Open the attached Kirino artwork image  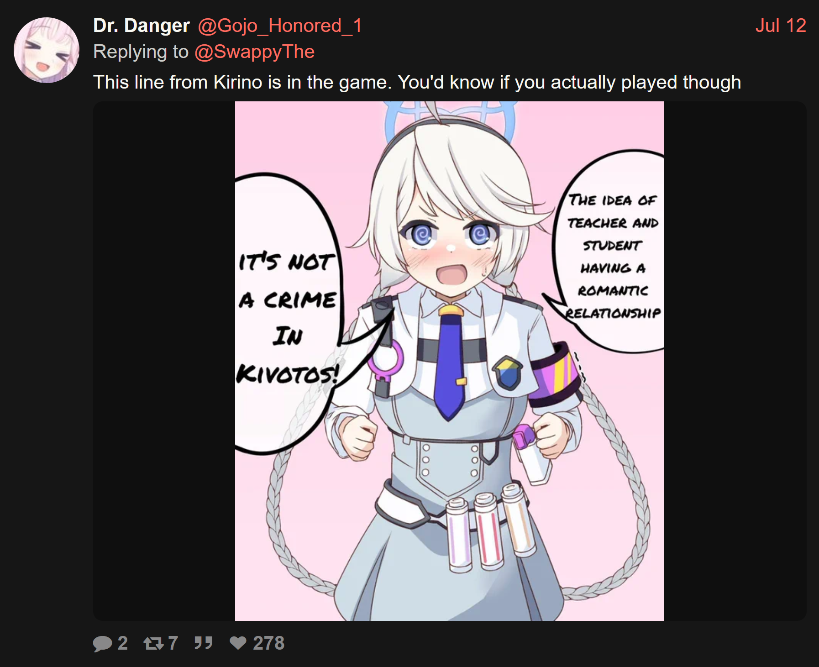pos(449,361)
